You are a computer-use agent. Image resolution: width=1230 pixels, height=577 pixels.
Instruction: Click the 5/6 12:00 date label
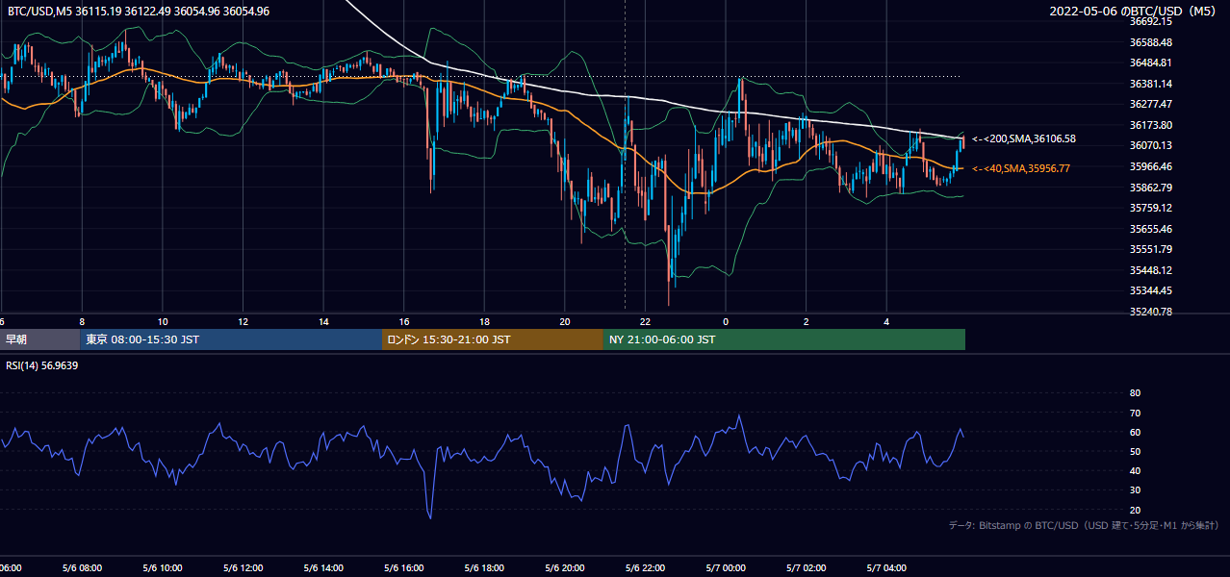(243, 568)
